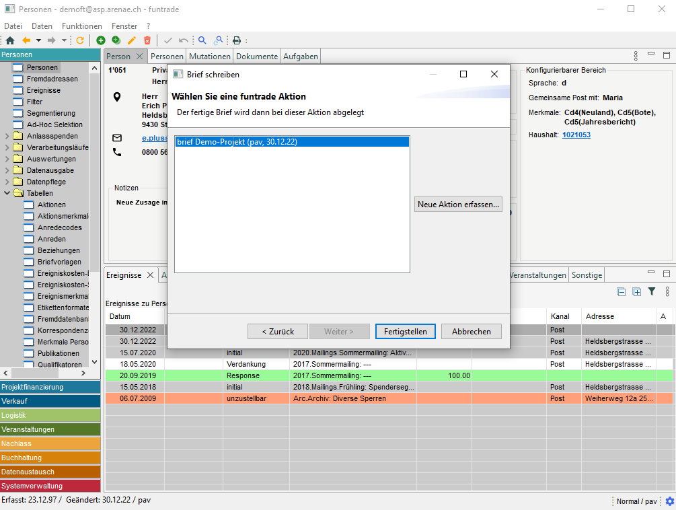676x510 pixels.
Task: Click Neue Aktion erfassen button
Action: point(459,205)
